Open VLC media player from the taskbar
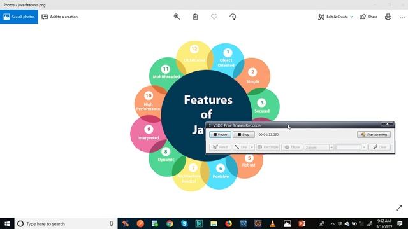 273,223
